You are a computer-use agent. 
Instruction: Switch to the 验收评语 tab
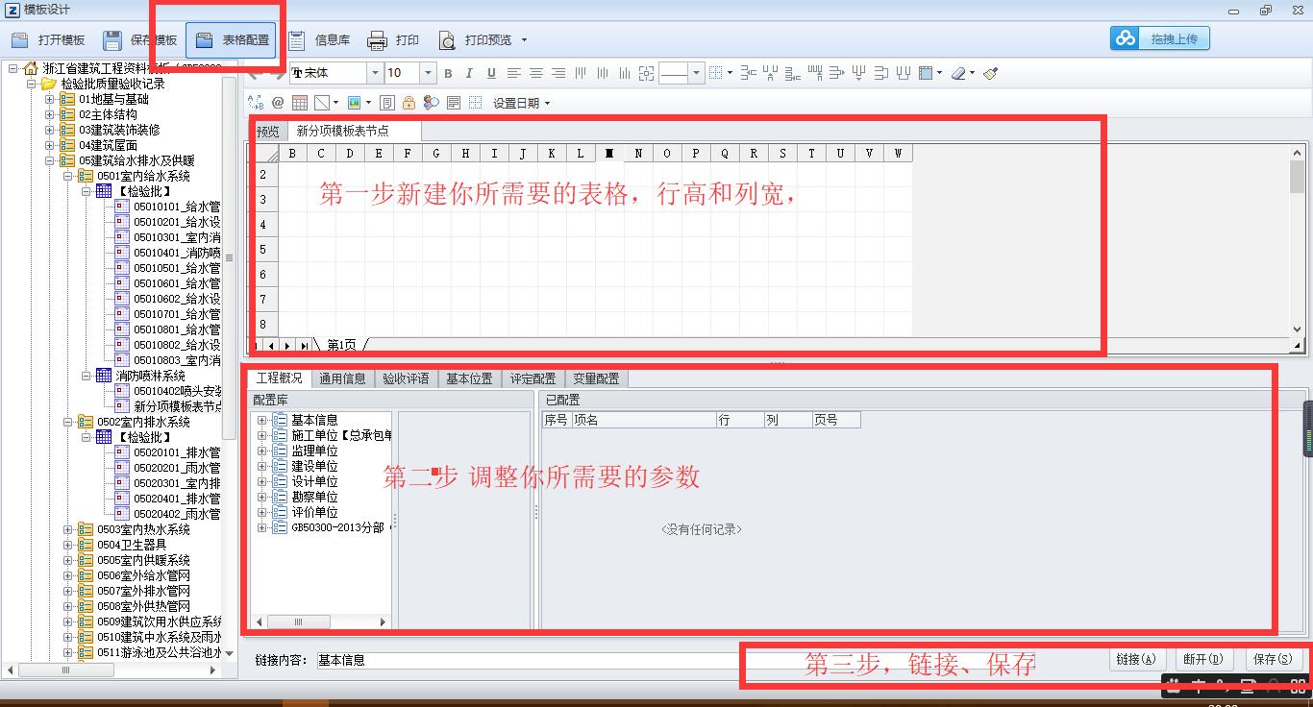pos(406,378)
